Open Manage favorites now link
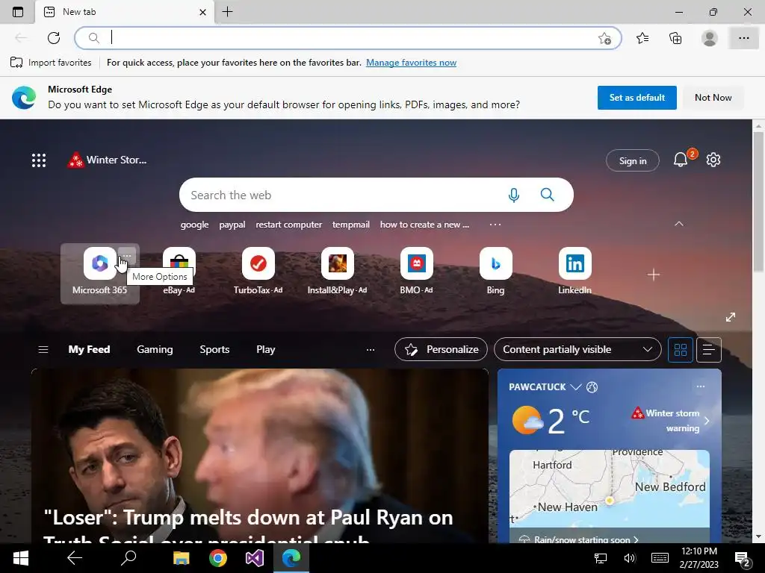 (x=412, y=63)
